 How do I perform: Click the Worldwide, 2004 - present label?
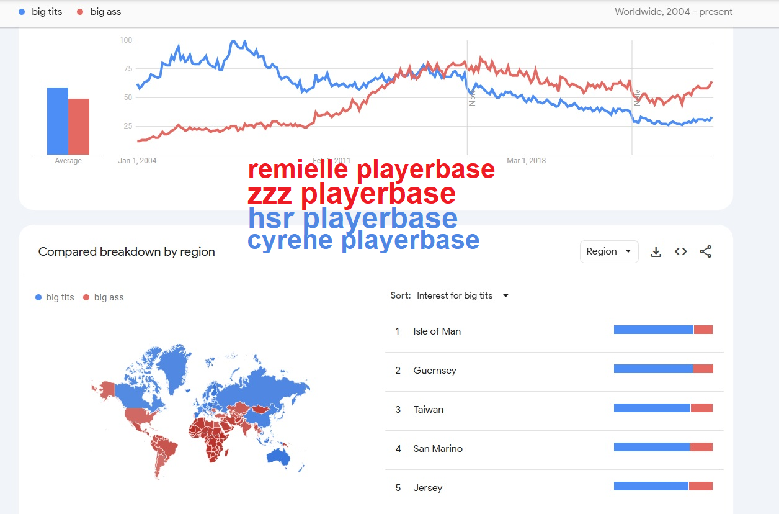(x=674, y=12)
